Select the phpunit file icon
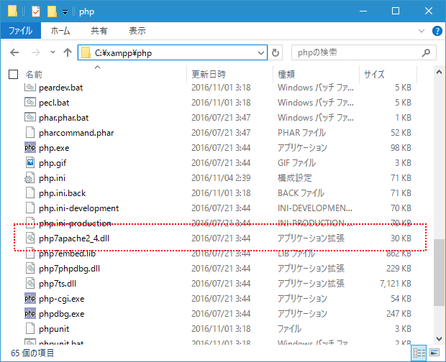 tap(30, 328)
